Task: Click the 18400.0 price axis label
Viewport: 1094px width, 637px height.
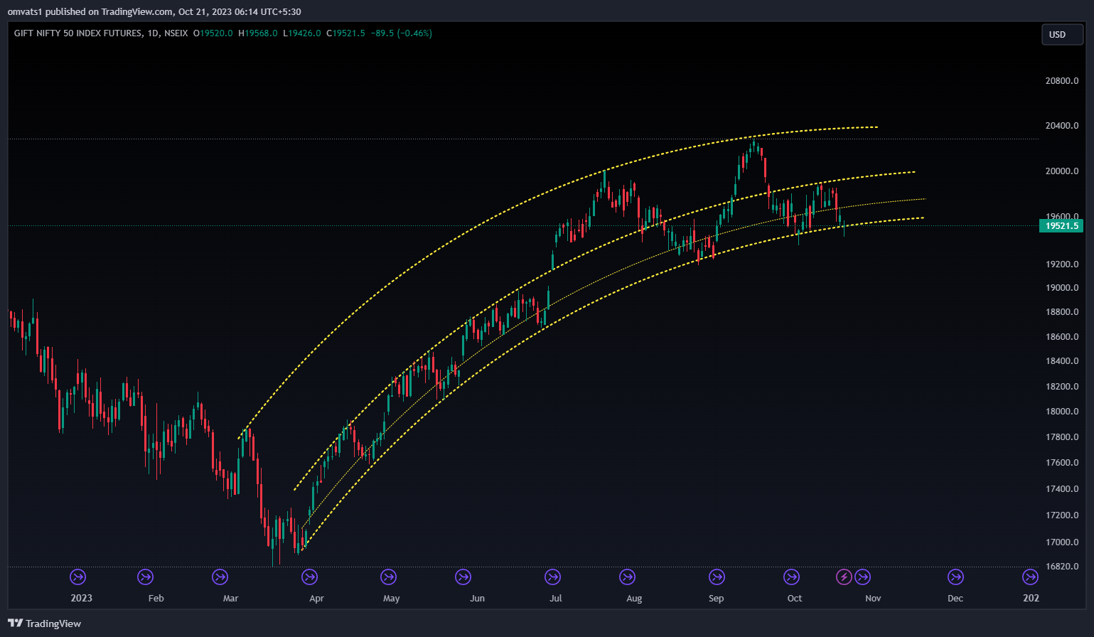Action: click(x=1061, y=361)
